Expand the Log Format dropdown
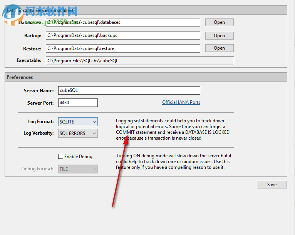The width and height of the screenshot is (295, 235). (78, 122)
